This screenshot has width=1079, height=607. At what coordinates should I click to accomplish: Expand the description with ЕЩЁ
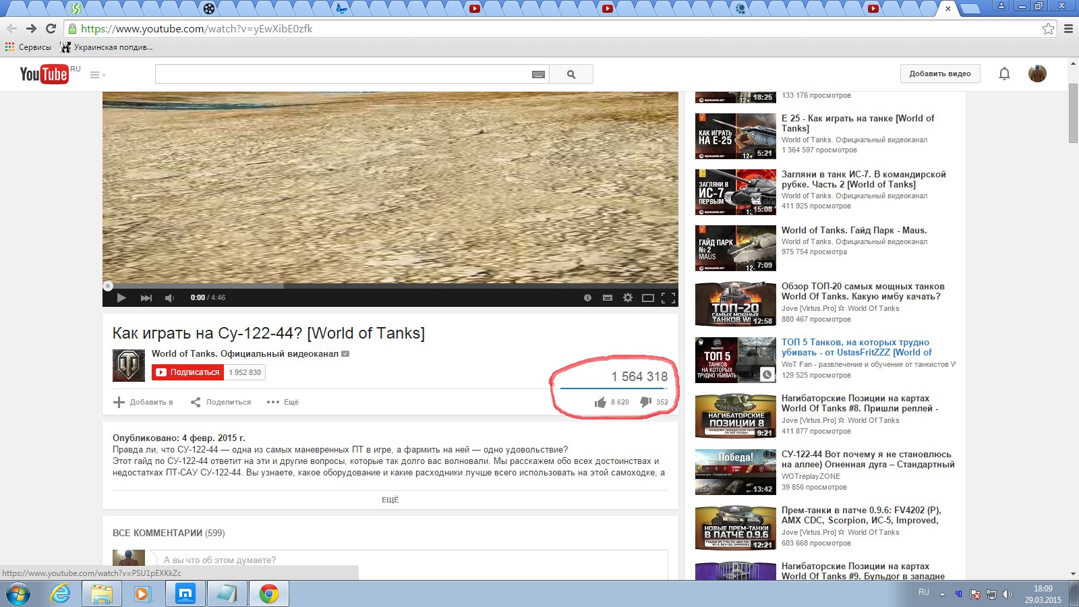pyautogui.click(x=390, y=500)
